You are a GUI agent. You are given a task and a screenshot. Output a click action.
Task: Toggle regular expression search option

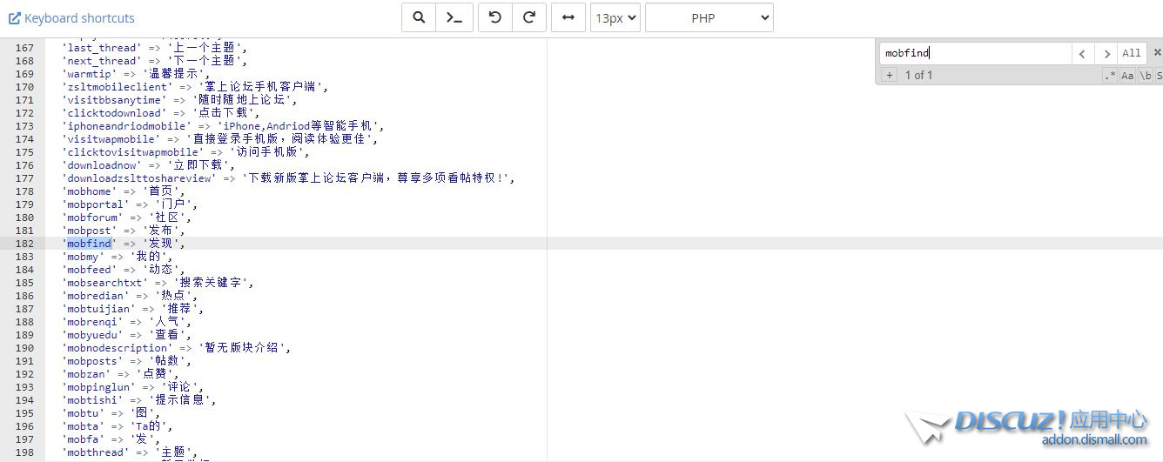(x=1110, y=76)
